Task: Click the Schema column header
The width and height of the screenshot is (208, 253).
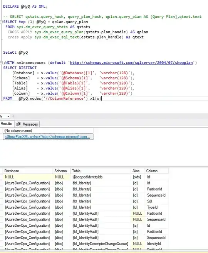Action: (62, 171)
